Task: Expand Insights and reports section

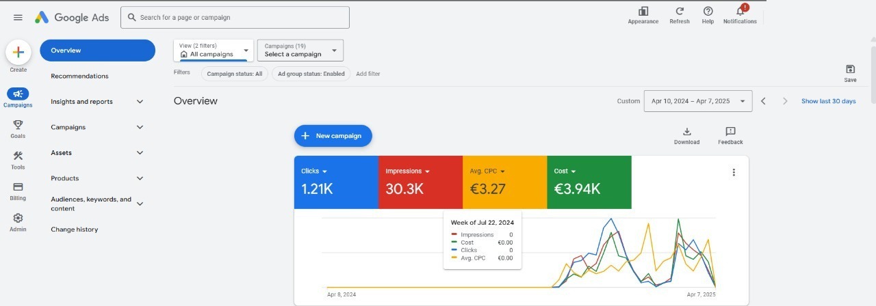Action: pos(140,102)
